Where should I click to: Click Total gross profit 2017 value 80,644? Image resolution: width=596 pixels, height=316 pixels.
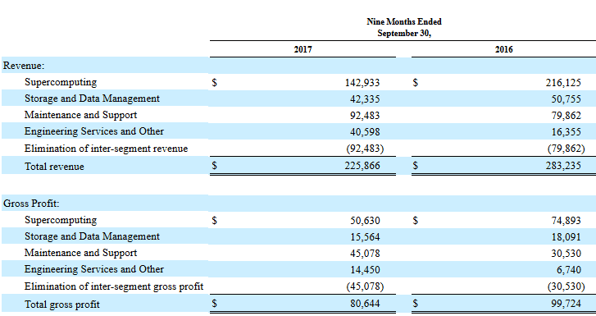coord(365,304)
